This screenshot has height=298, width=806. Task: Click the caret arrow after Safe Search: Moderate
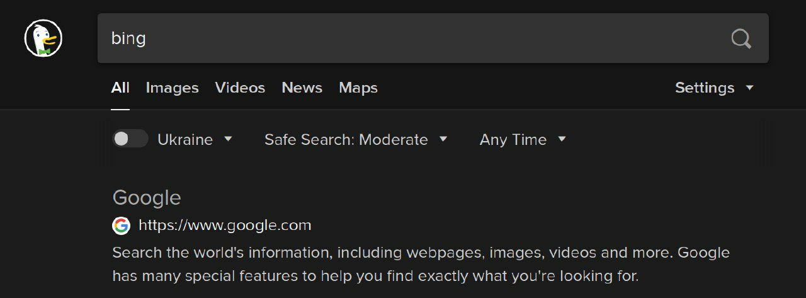443,139
